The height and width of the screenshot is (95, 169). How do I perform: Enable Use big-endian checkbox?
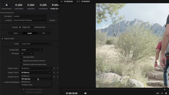(21, 57)
